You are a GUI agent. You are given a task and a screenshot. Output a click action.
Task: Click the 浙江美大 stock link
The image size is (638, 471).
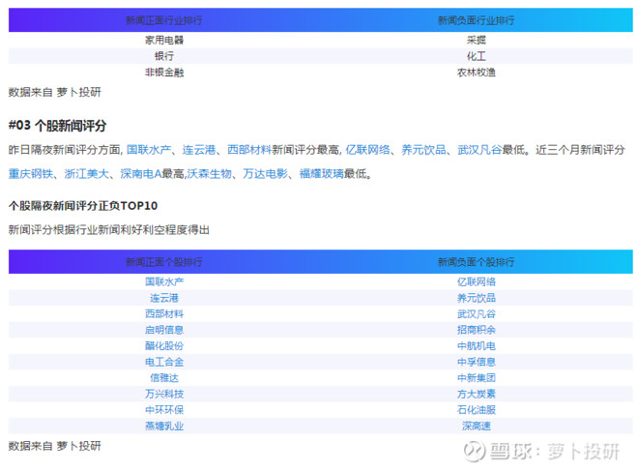click(x=87, y=174)
